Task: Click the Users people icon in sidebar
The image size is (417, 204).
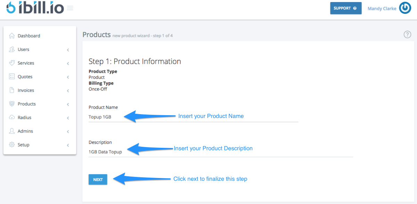Action: 11,49
